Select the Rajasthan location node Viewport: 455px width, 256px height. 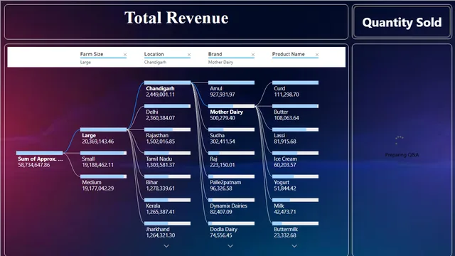click(x=168, y=136)
